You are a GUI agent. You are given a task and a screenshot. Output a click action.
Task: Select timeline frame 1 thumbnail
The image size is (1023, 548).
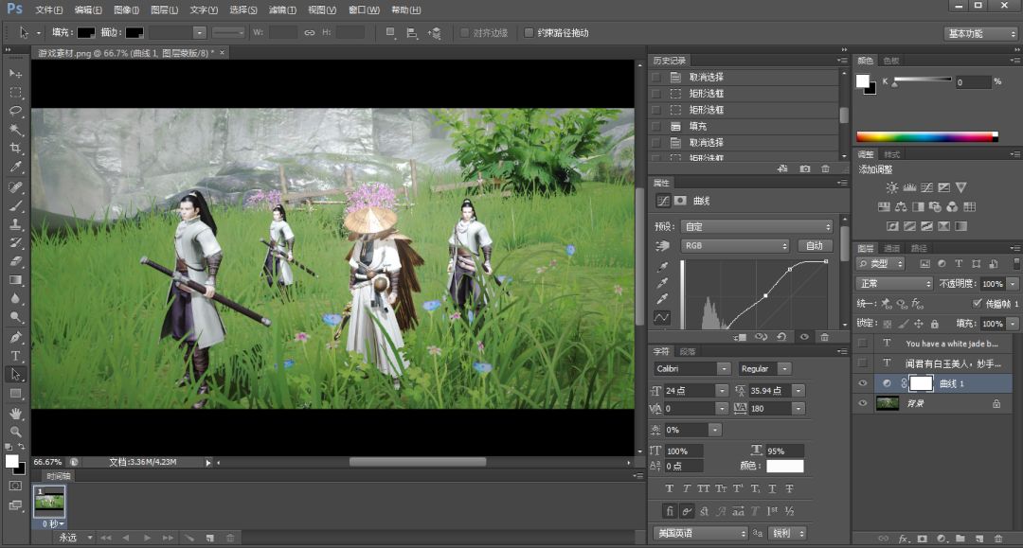point(49,502)
